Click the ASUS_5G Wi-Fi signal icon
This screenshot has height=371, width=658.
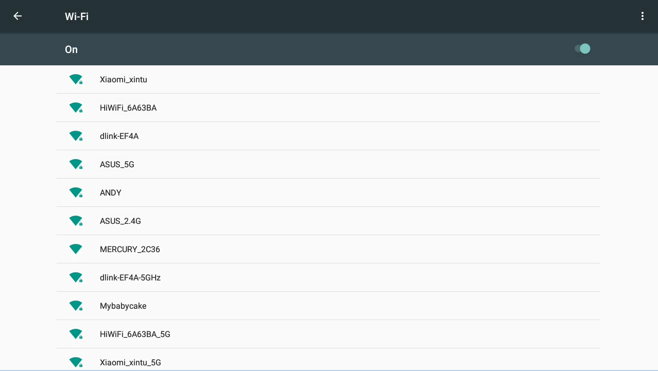pos(76,164)
